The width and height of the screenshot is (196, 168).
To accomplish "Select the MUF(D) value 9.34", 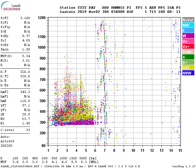I will click(x=26, y=56).
